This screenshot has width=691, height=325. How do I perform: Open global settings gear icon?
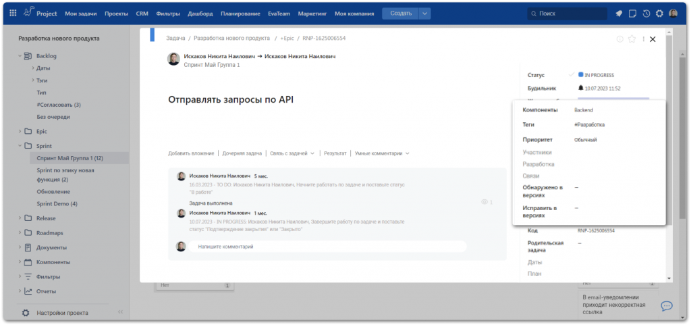[x=659, y=14]
